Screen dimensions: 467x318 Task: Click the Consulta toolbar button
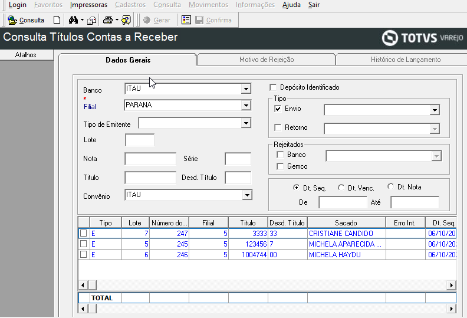pos(26,20)
